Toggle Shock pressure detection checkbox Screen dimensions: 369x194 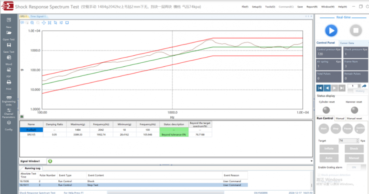[320, 175]
